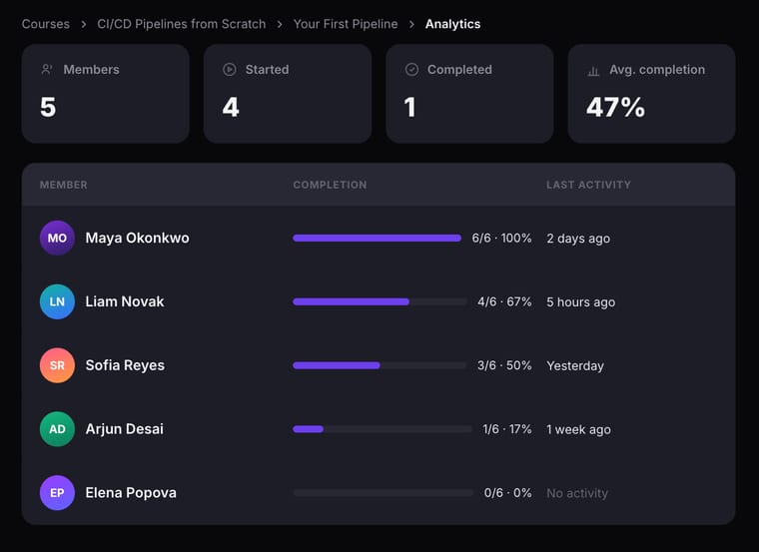Click Maya Okonkwo's MO avatar
The width and height of the screenshot is (759, 552).
[x=57, y=238]
